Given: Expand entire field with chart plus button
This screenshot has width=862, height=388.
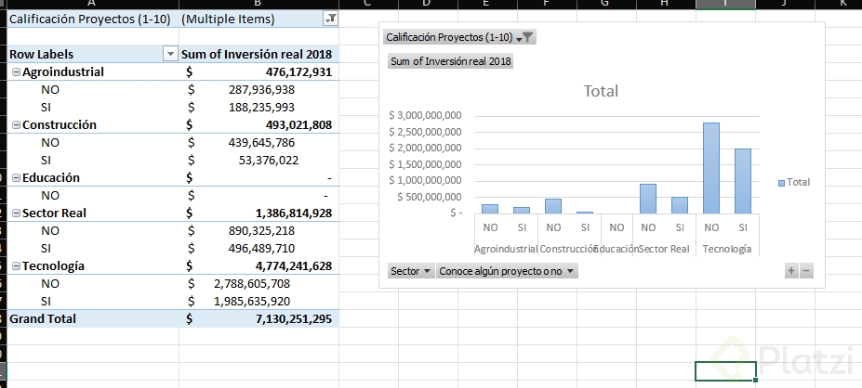Looking at the screenshot, I should (791, 270).
